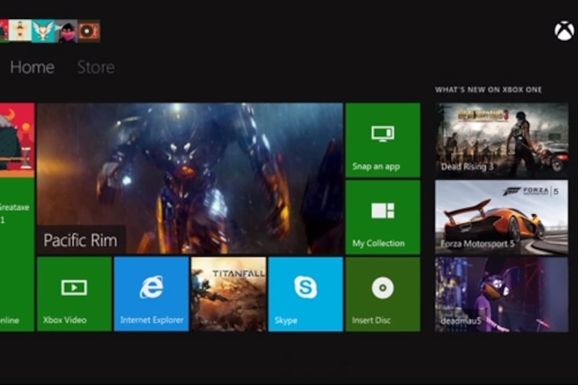The height and width of the screenshot is (385, 578).
Task: Open Dead Rising 3 promo tile
Action: tap(501, 141)
